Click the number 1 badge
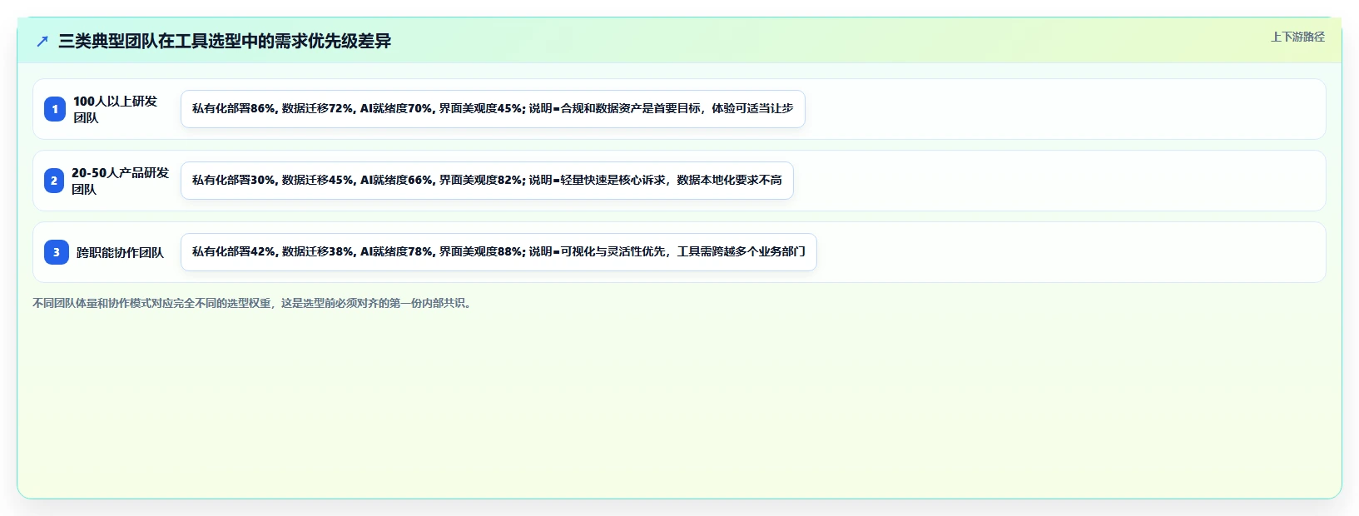Screen dimensions: 1359x516 coord(55,109)
